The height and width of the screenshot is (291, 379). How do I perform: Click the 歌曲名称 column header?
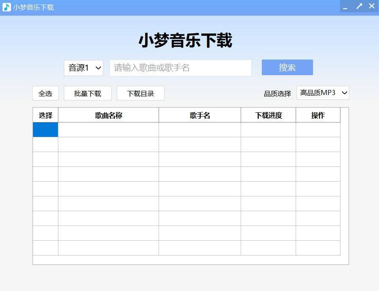108,115
